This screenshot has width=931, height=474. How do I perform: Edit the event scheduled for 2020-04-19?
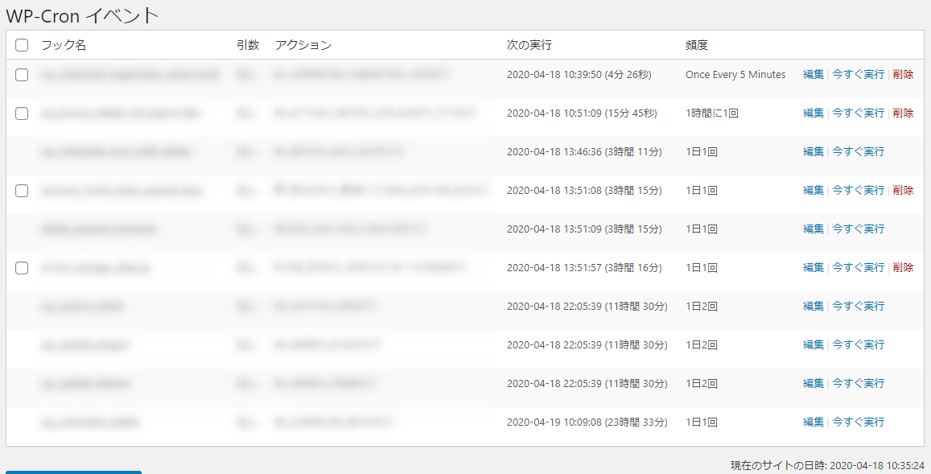[x=813, y=422]
